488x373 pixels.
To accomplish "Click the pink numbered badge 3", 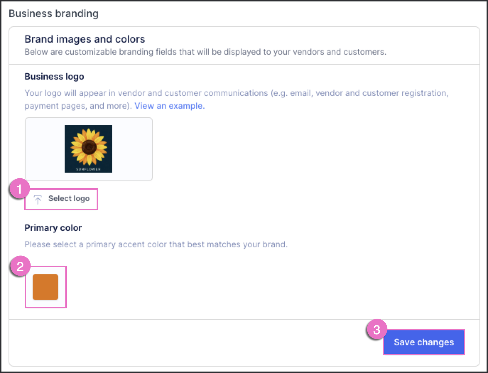I will coord(377,329).
